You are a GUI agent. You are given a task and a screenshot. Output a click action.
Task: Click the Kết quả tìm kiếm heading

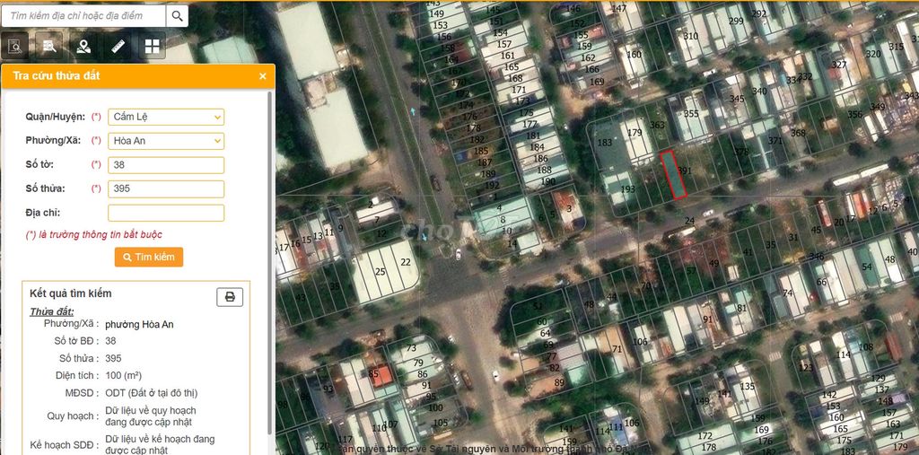tap(71, 293)
